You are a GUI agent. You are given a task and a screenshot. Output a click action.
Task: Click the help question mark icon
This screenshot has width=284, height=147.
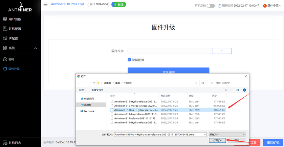click(244, 90)
